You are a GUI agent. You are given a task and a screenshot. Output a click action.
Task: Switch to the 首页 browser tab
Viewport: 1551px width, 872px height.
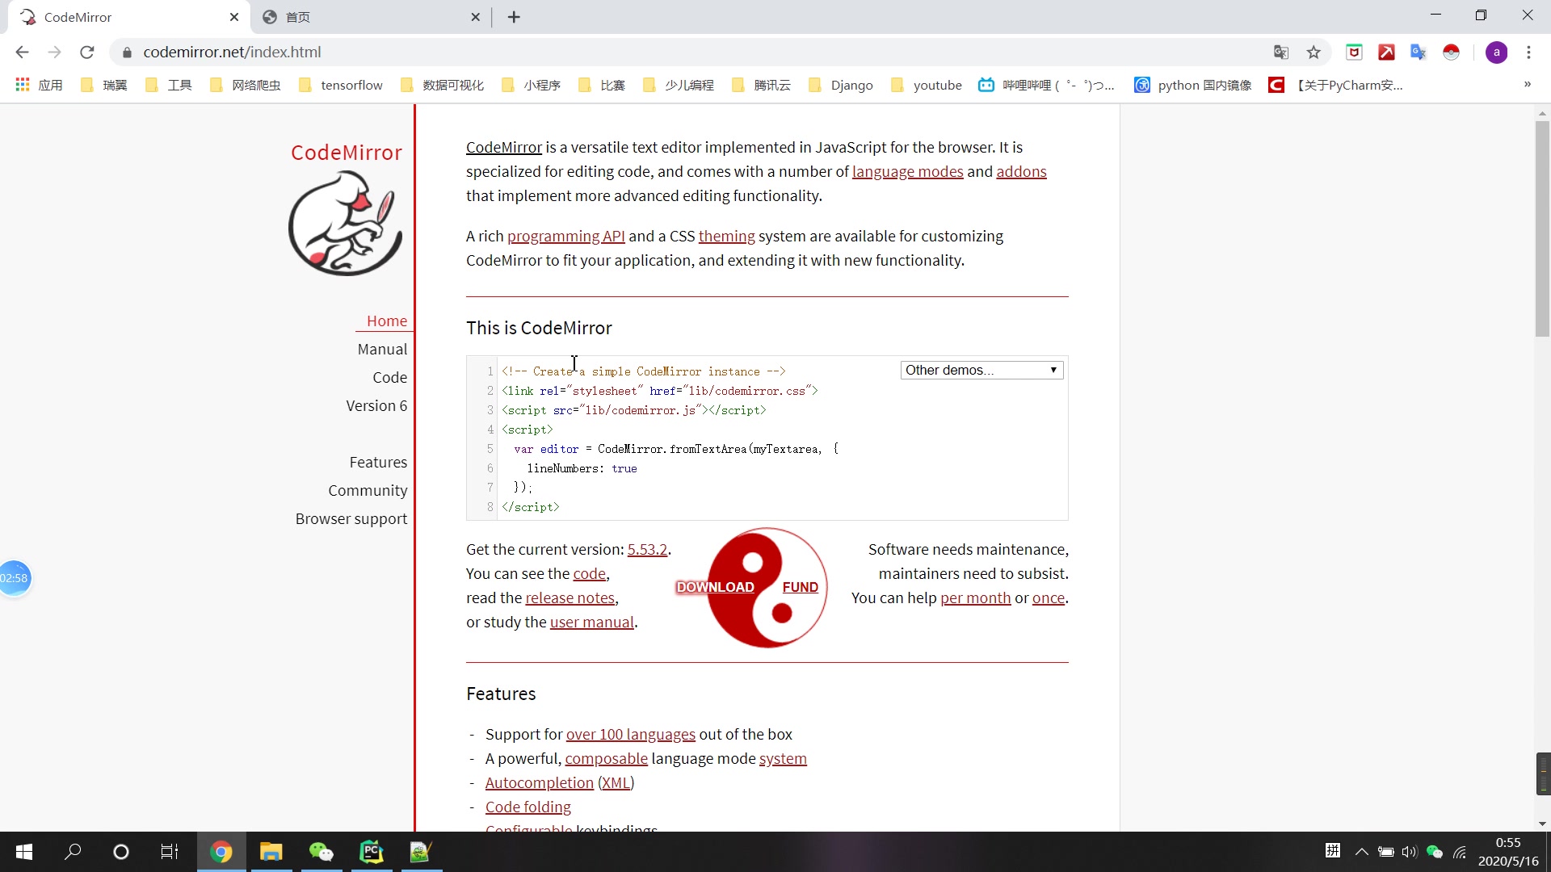pos(371,17)
